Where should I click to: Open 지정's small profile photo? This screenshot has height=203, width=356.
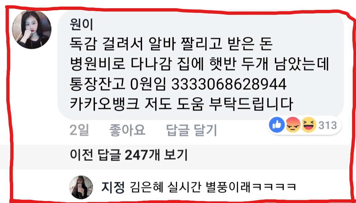pyautogui.click(x=81, y=187)
